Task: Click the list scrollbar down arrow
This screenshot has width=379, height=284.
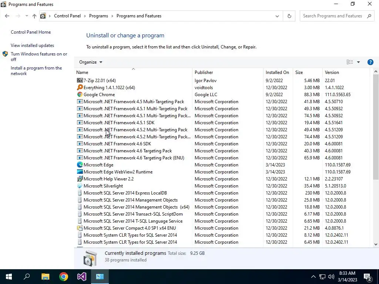Action: point(376,244)
